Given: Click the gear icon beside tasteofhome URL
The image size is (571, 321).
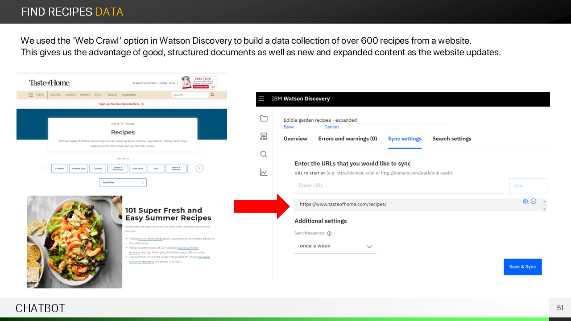Looking at the screenshot, I should pyautogui.click(x=525, y=202).
